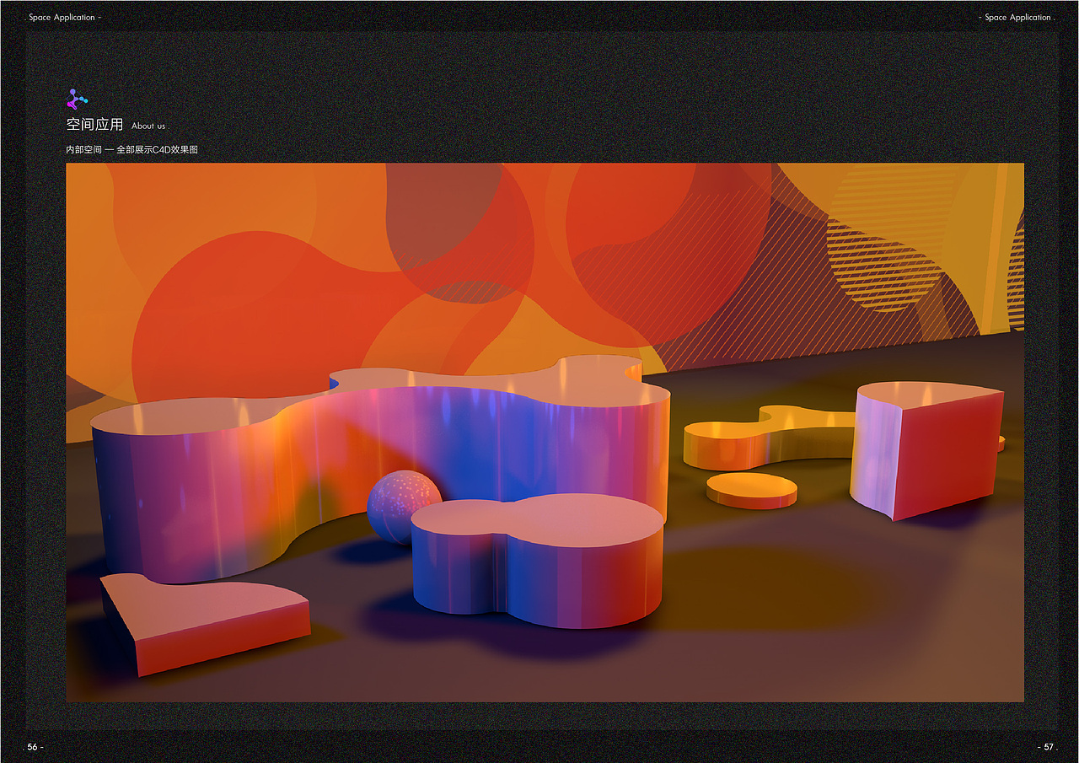Click 'Space Application' header text at top right
The width and height of the screenshot is (1079, 763).
click(x=1017, y=17)
